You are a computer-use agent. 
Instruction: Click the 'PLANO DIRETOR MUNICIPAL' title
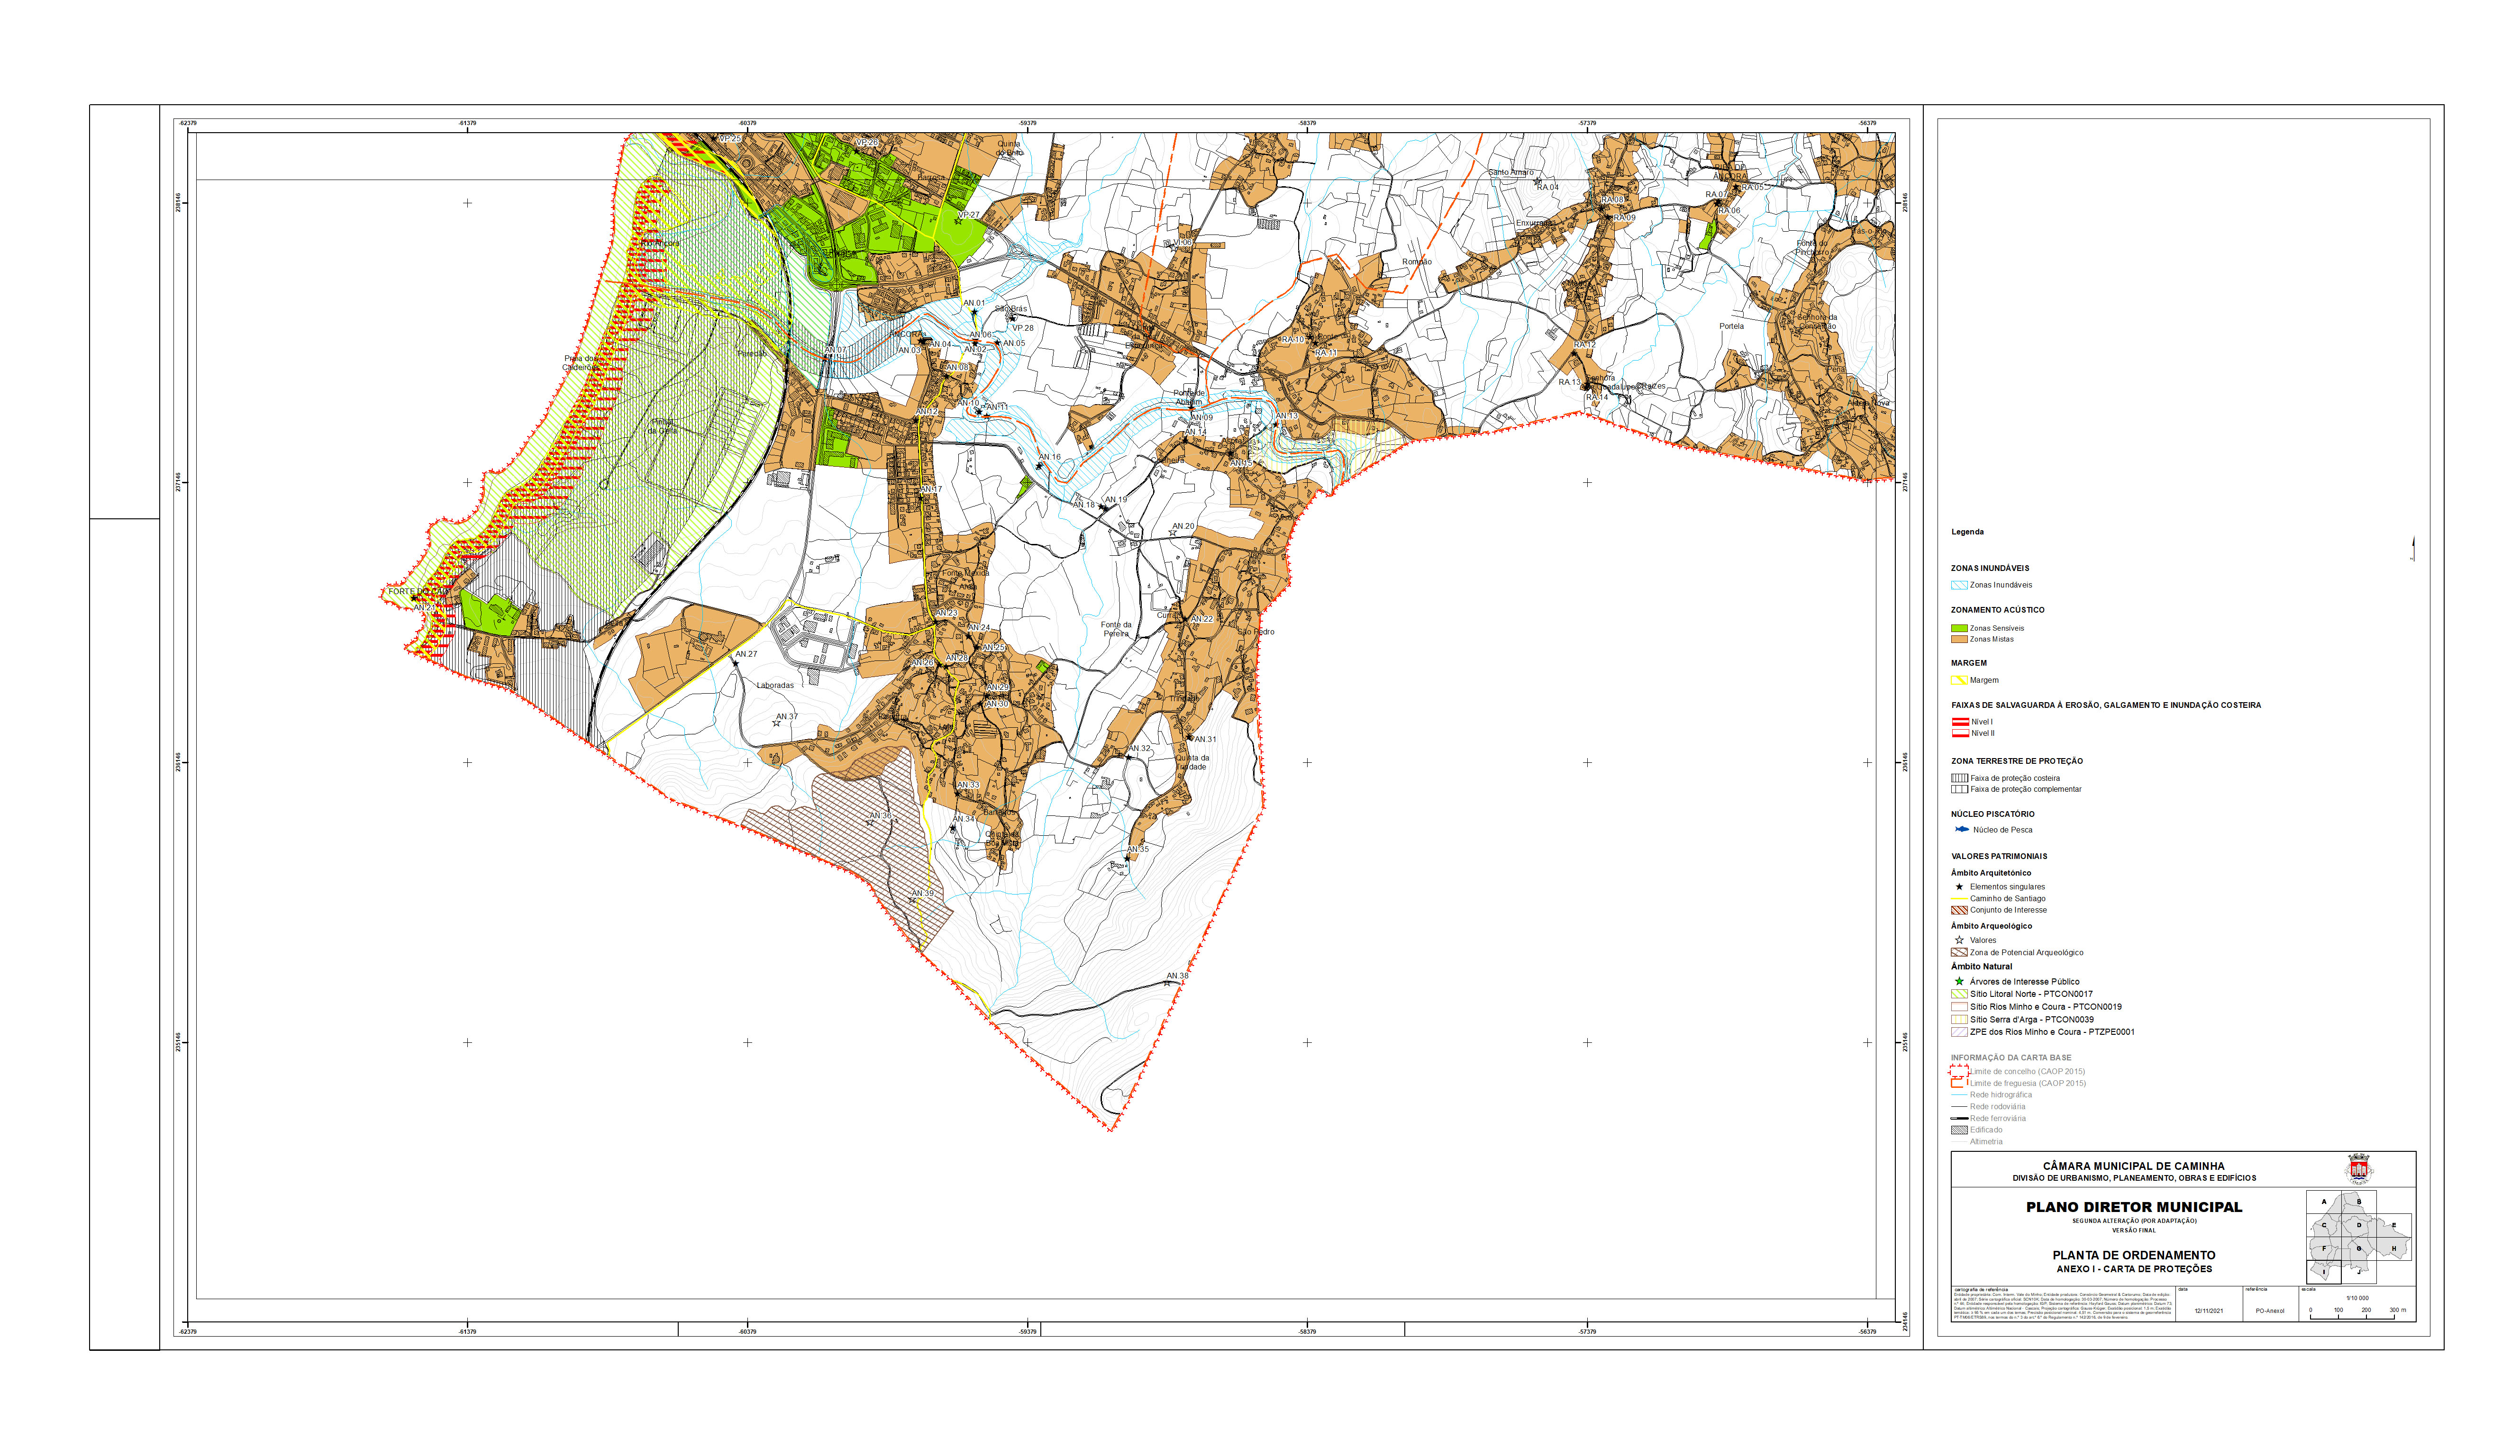2134,1207
